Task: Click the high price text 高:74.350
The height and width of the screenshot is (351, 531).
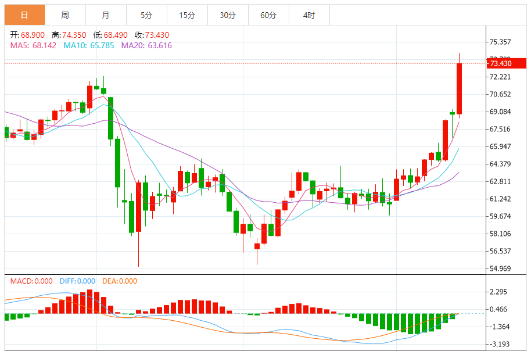Action: tap(69, 35)
